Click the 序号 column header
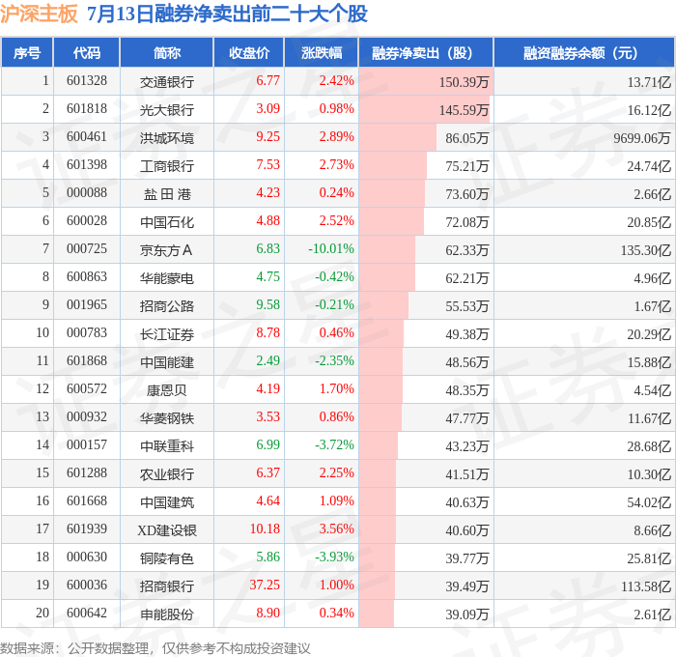676x657 pixels. (27, 52)
